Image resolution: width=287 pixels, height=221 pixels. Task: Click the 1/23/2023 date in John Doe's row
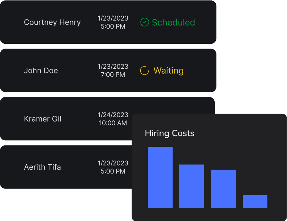(x=113, y=67)
